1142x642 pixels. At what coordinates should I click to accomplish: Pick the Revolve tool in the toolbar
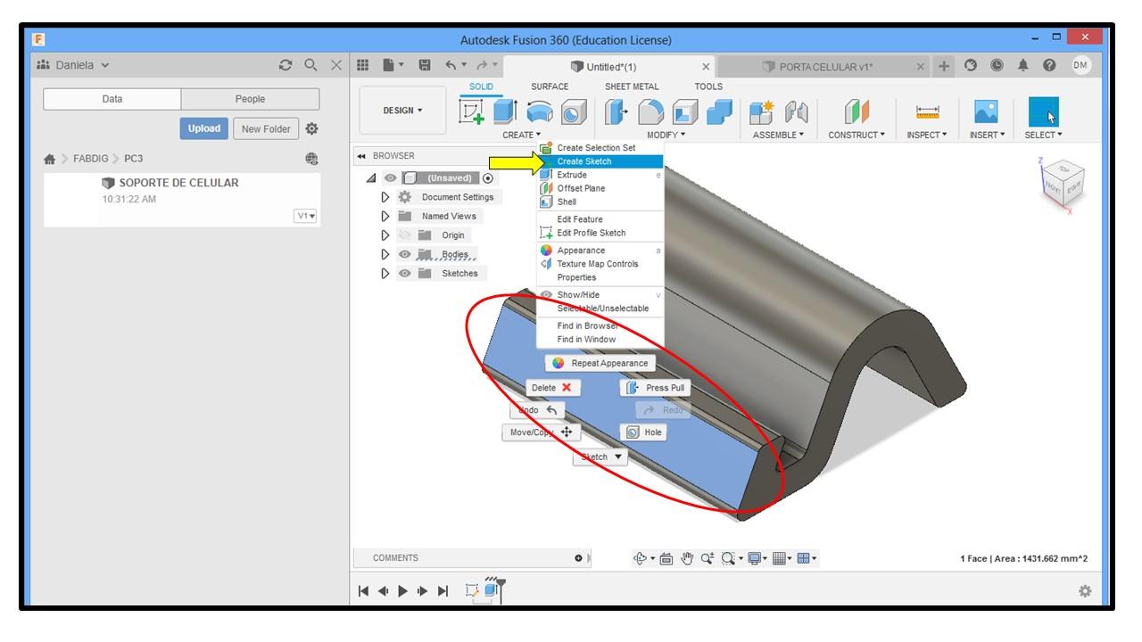539,111
